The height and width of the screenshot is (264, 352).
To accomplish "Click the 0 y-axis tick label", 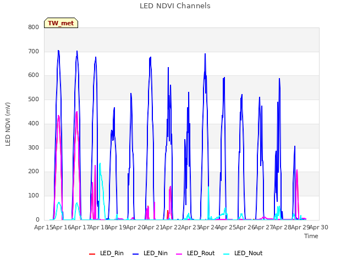I will (x=37, y=219).
